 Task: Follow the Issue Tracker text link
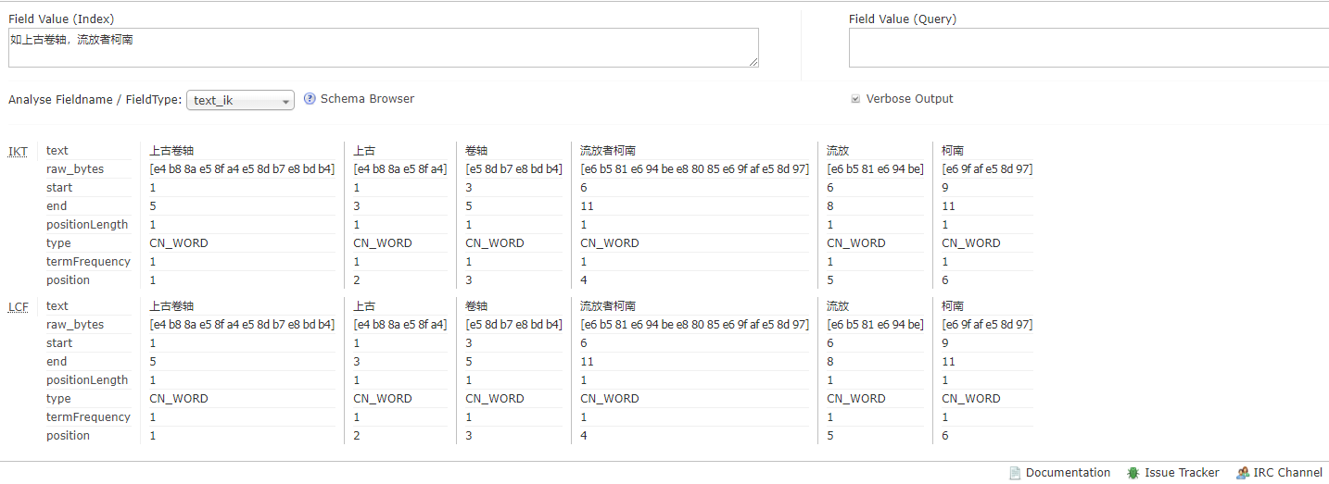[1182, 473]
